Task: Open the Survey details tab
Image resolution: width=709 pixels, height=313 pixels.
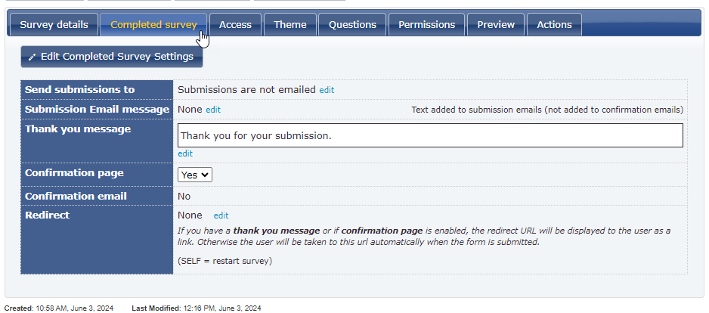Action: (x=54, y=24)
